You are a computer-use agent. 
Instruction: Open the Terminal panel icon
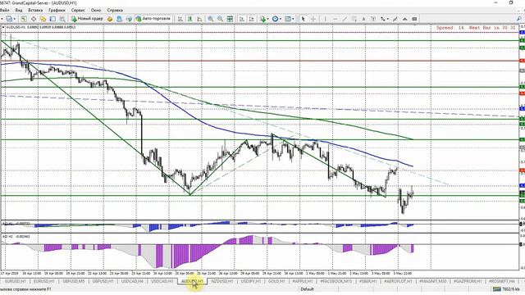click(52, 19)
